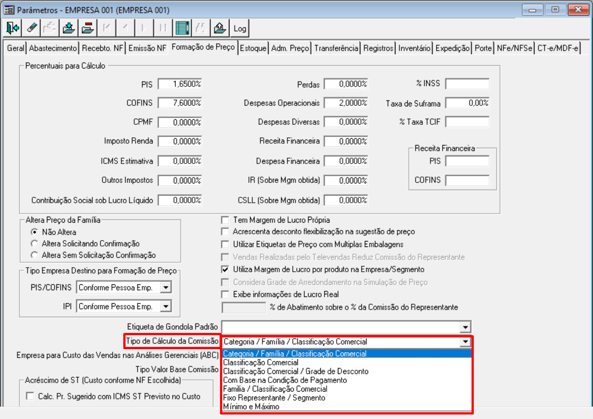Switch to the Recebto. NF tab

(x=103, y=48)
